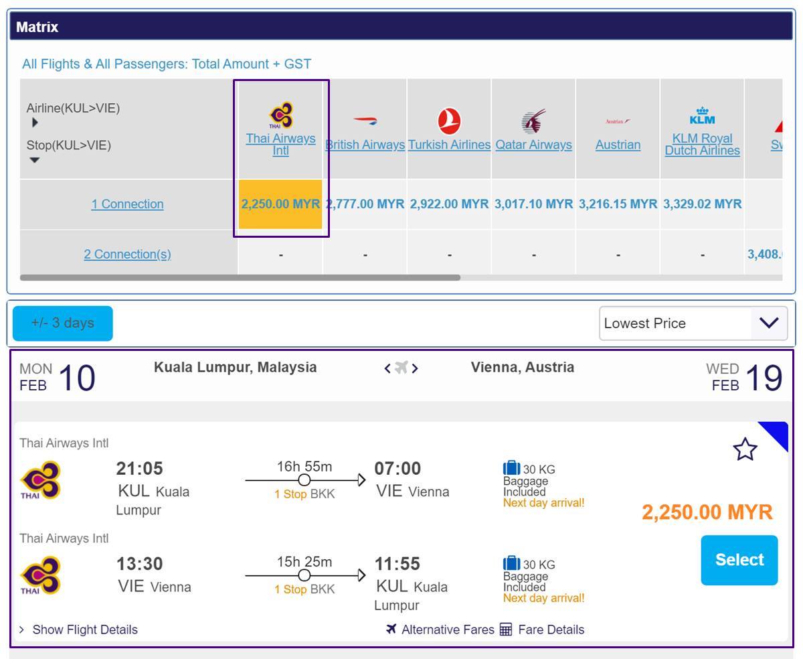
Task: Expand Show Flight Details
Action: tap(79, 630)
